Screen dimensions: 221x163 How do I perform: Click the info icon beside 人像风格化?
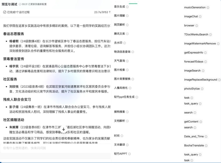click(x=130, y=88)
